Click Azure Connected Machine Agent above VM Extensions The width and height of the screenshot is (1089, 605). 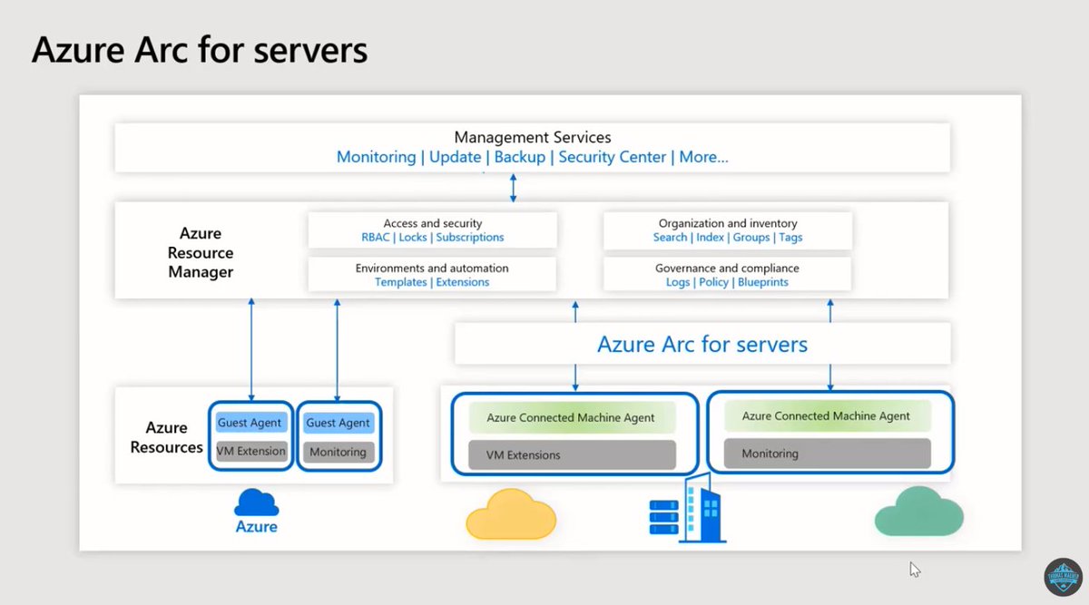coord(571,417)
